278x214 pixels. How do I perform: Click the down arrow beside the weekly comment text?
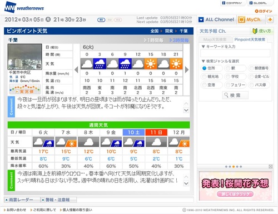tap(186, 183)
